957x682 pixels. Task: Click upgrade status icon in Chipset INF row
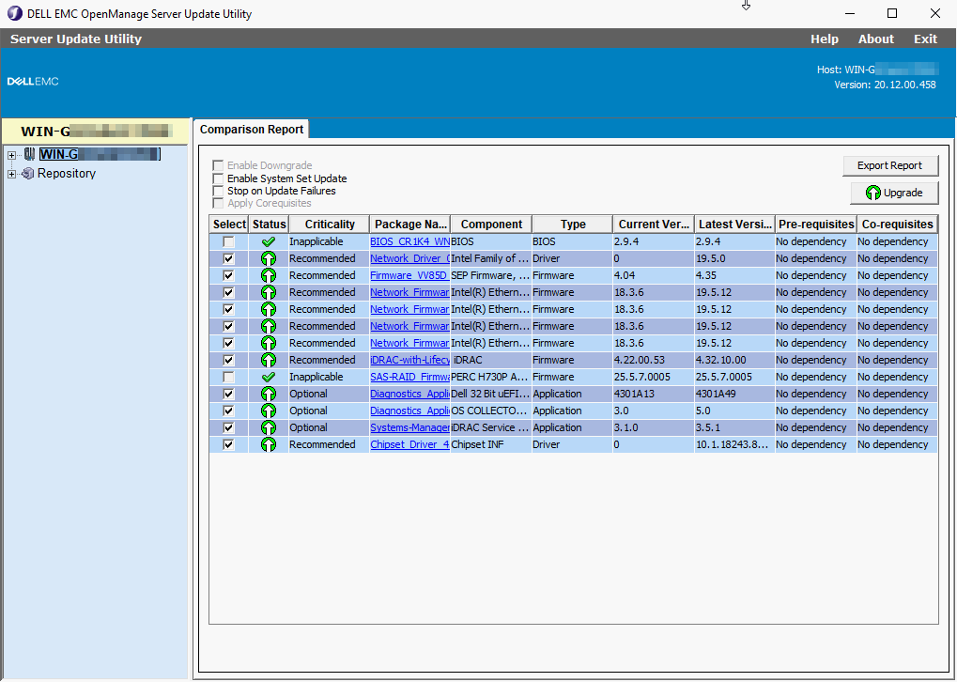coord(268,444)
